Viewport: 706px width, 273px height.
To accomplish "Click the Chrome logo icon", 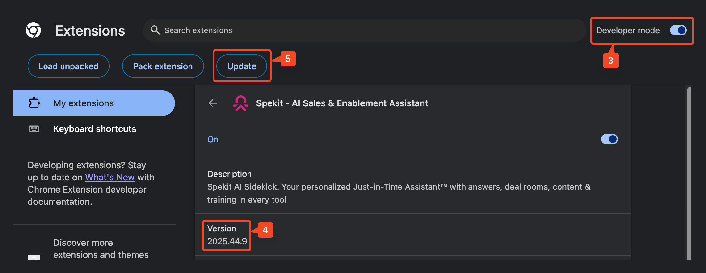I will (x=33, y=30).
